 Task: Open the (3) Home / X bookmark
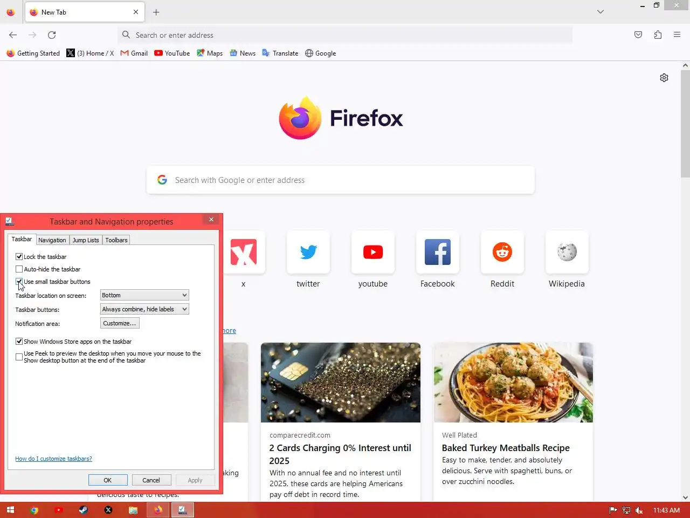(x=90, y=53)
